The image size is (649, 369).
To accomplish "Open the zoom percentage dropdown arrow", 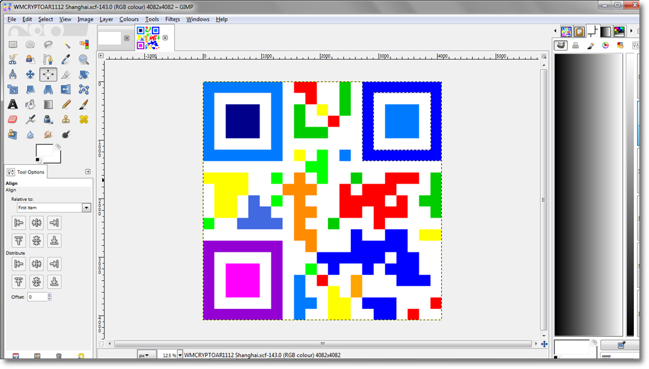I will (x=180, y=355).
